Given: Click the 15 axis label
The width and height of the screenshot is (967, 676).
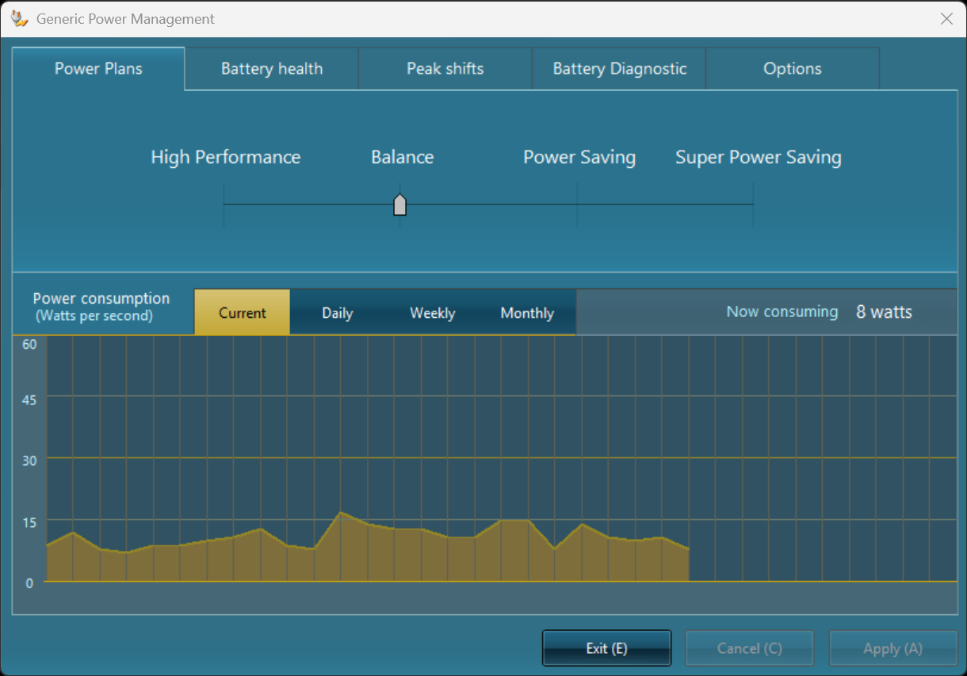Looking at the screenshot, I should (x=29, y=522).
